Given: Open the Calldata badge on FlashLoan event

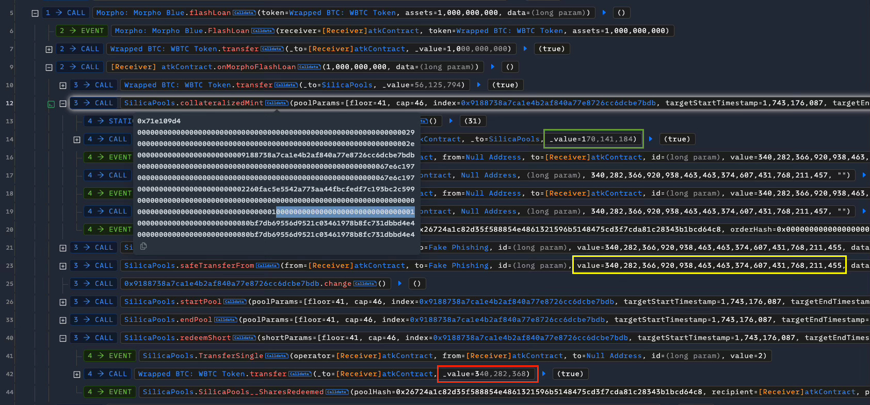Looking at the screenshot, I should click(263, 31).
